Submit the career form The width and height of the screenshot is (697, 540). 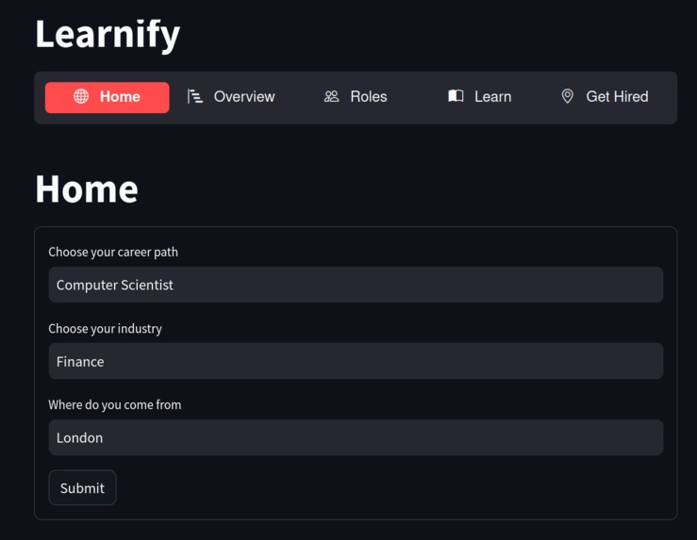point(82,487)
